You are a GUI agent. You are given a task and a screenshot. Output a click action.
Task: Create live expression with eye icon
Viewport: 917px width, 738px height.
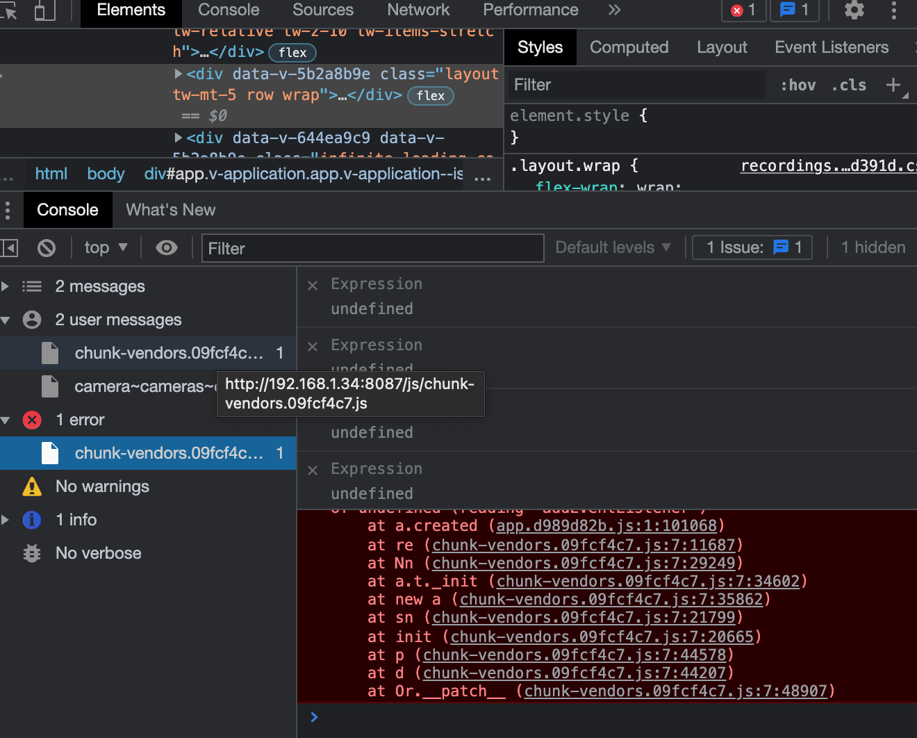tap(167, 248)
